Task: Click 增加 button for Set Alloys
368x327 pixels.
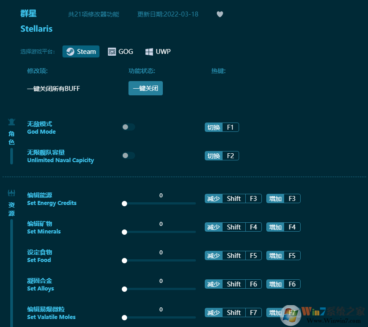Action: coord(283,284)
